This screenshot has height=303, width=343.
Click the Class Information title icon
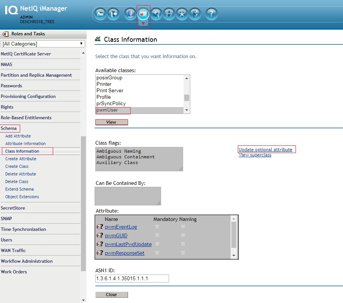(x=98, y=39)
